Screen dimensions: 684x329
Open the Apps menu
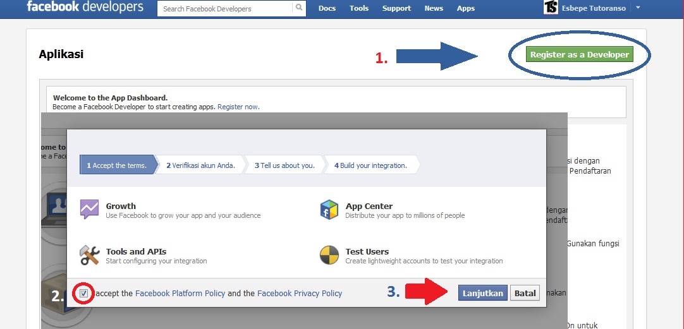click(466, 8)
